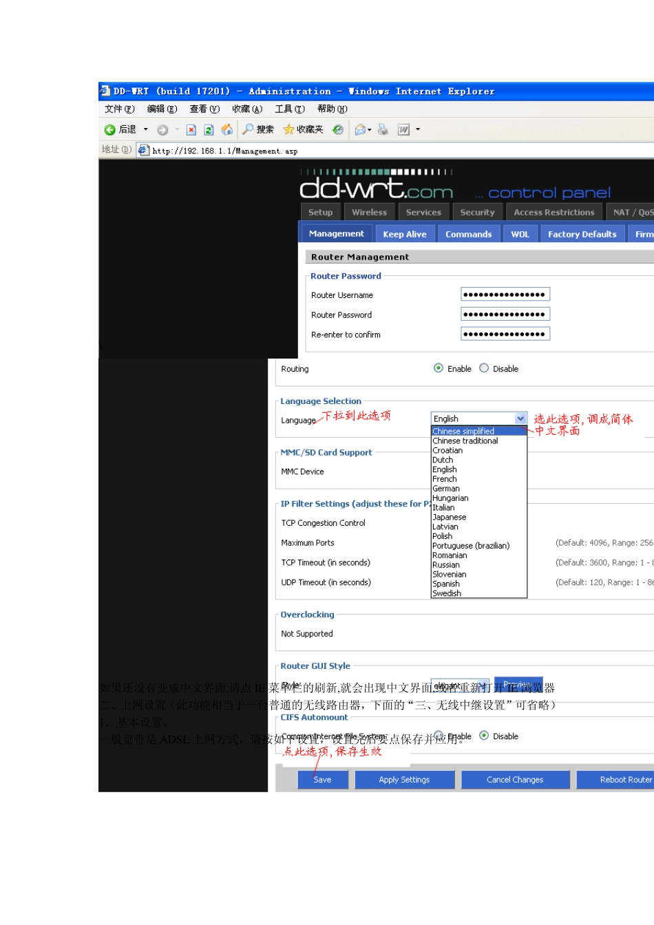Click the Save button

point(322,780)
